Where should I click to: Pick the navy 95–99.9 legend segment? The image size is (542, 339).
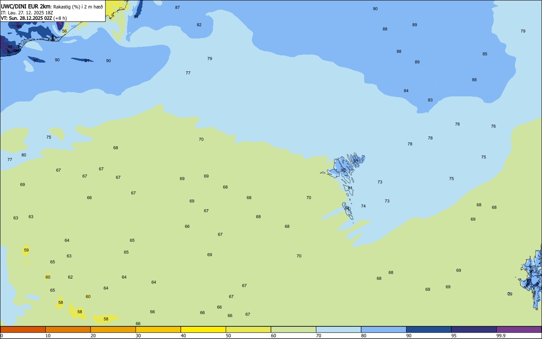click(474, 329)
